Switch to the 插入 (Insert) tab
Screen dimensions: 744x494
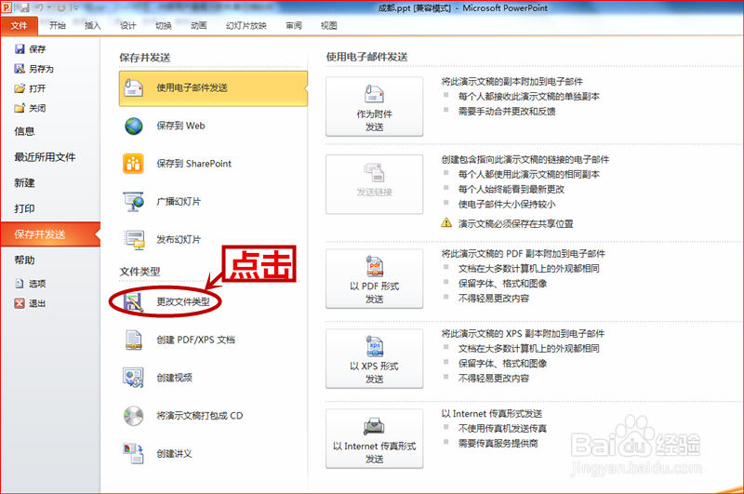[92, 26]
